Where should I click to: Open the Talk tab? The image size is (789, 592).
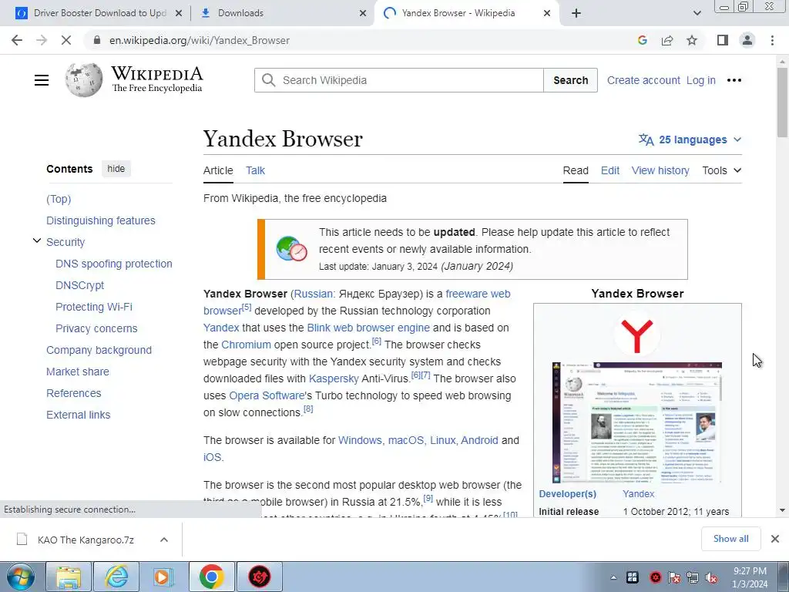click(x=255, y=170)
